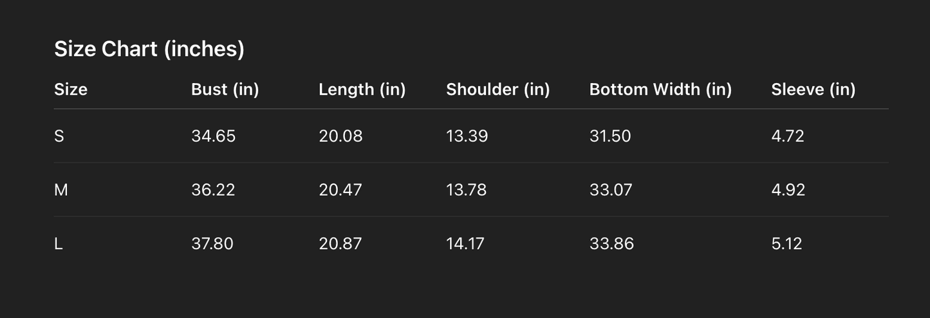Screen dimensions: 930x318
Task: Click bust value 34.65 for size S
Action: coord(213,136)
